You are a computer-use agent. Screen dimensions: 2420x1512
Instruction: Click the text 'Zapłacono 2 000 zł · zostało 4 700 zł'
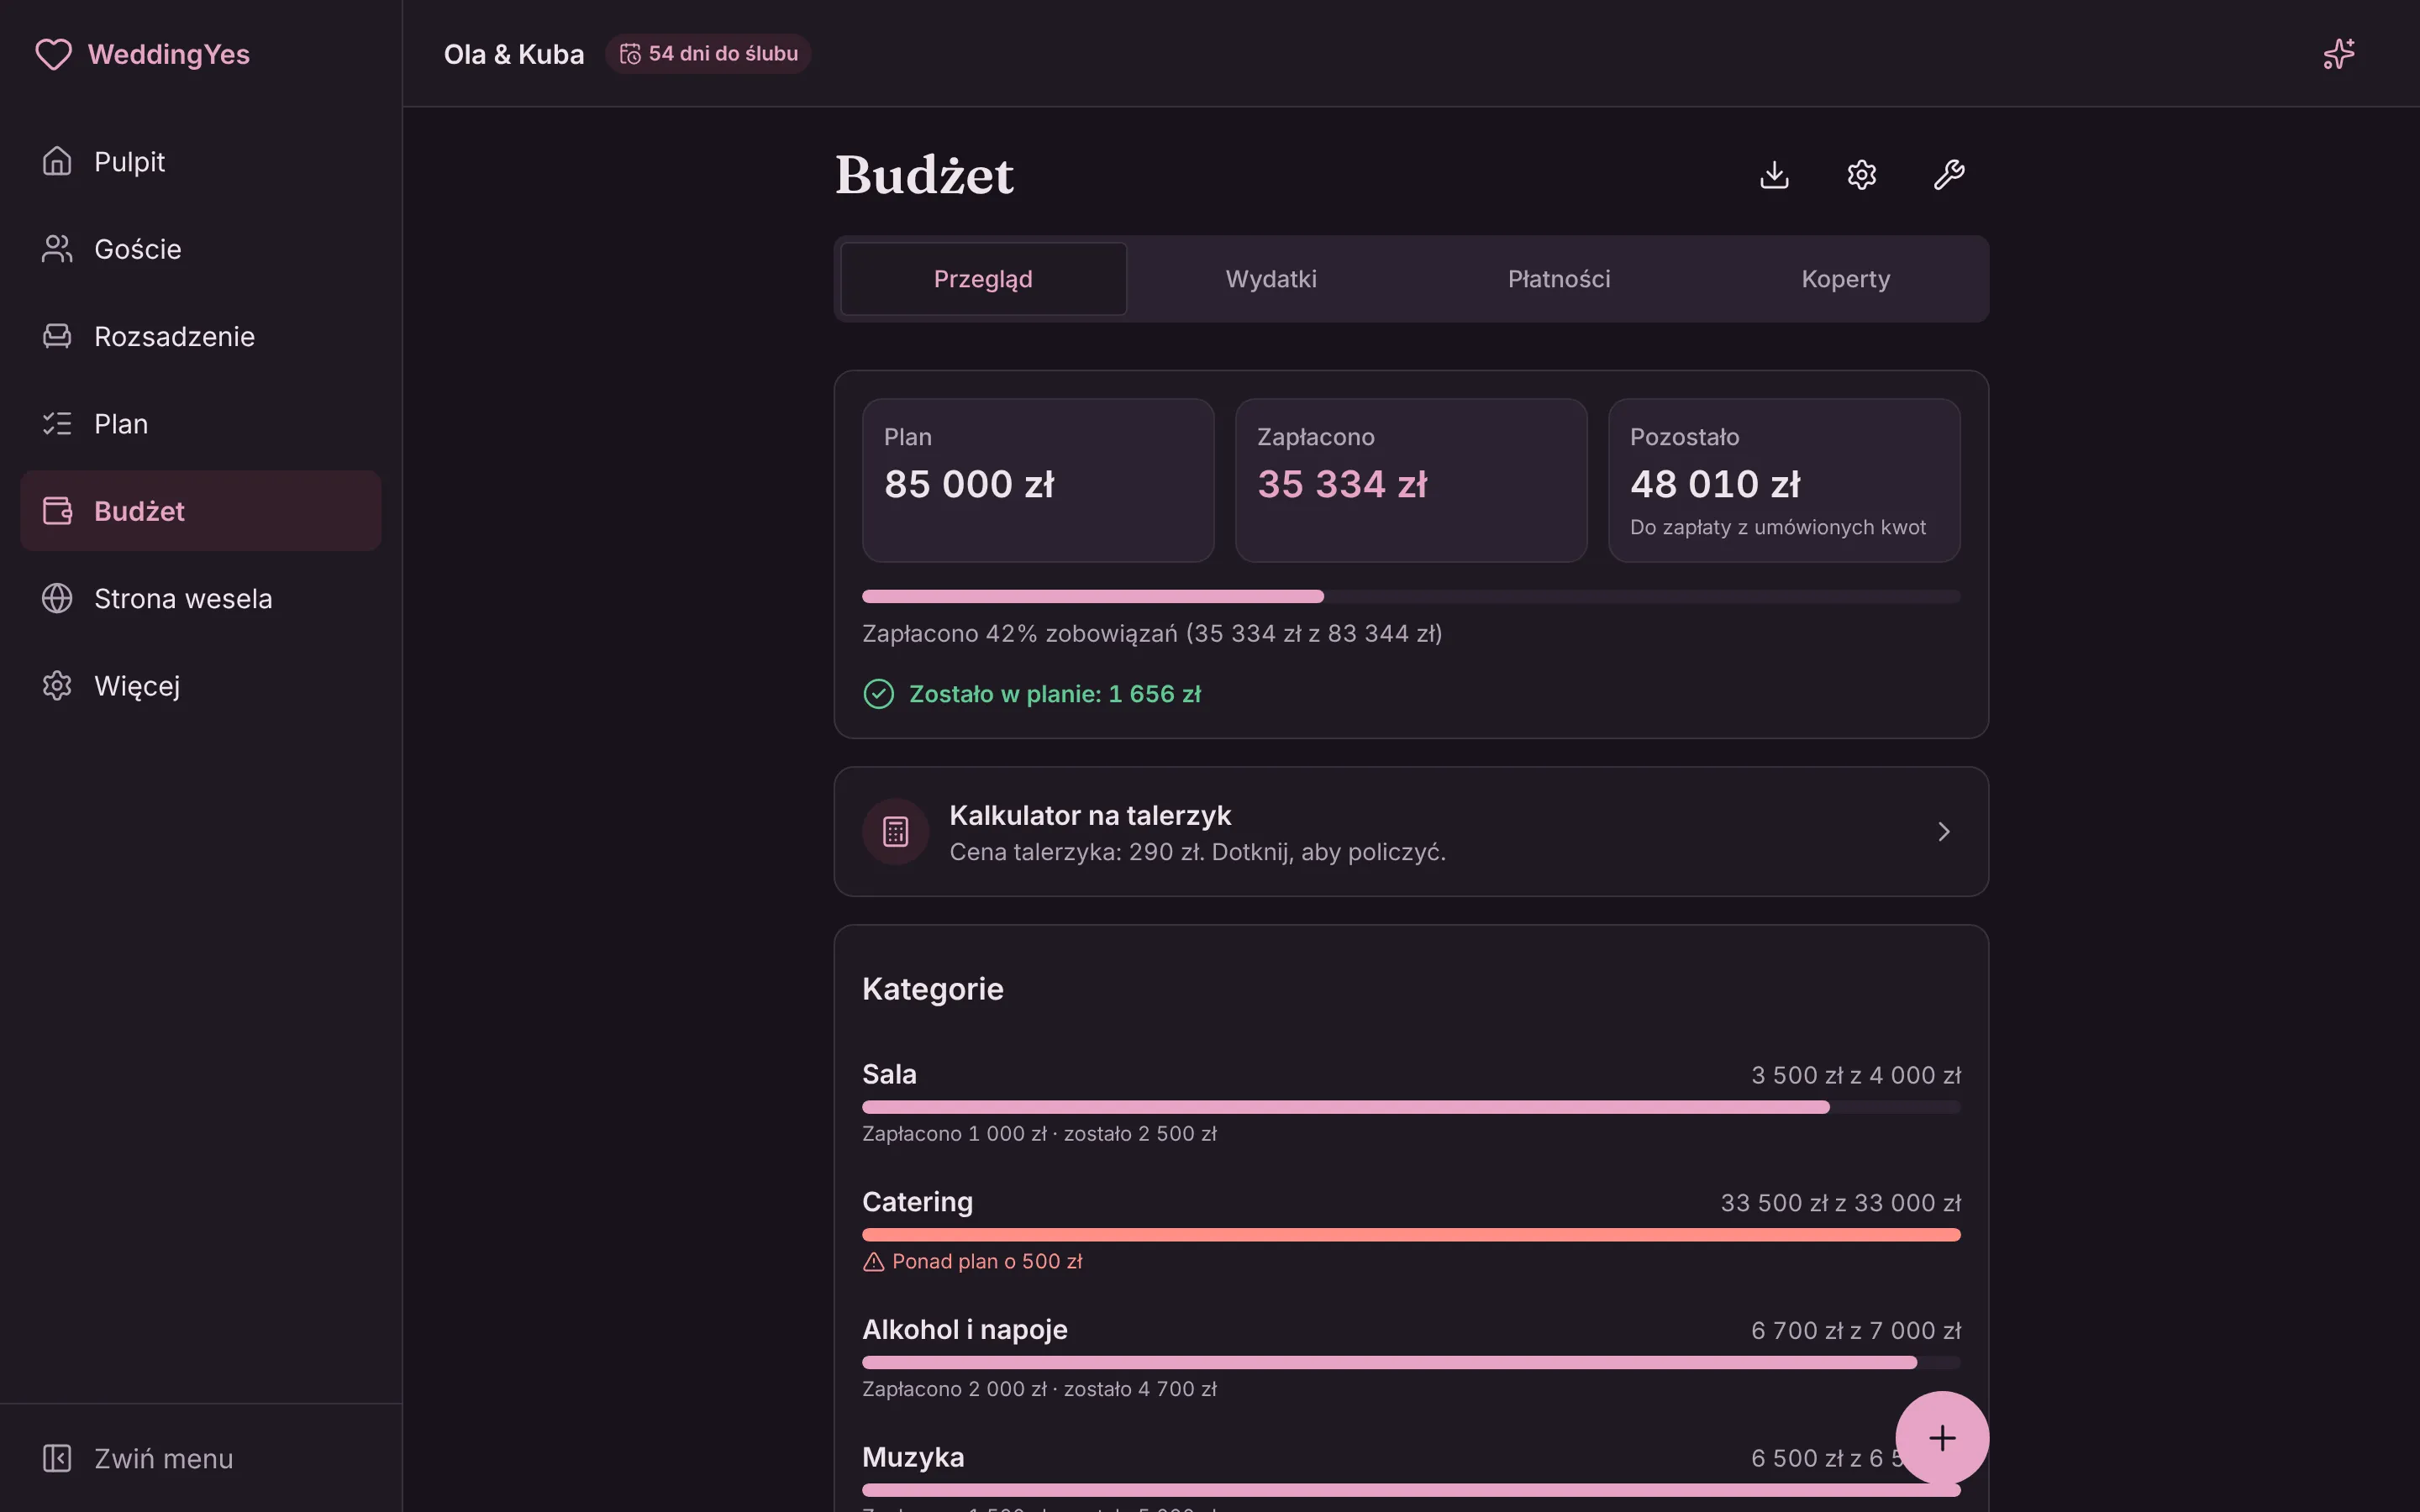(1039, 1389)
